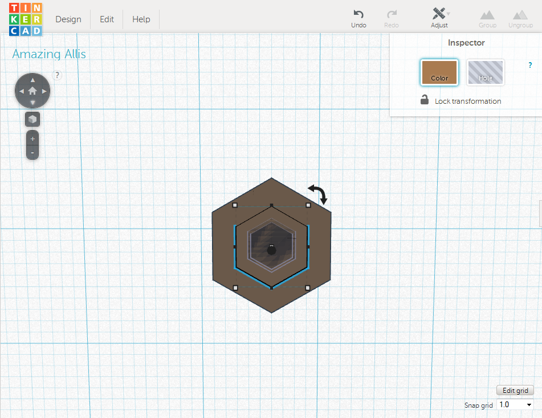The width and height of the screenshot is (542, 418).
Task: Click the Redo arrow icon
Action: [x=392, y=14]
